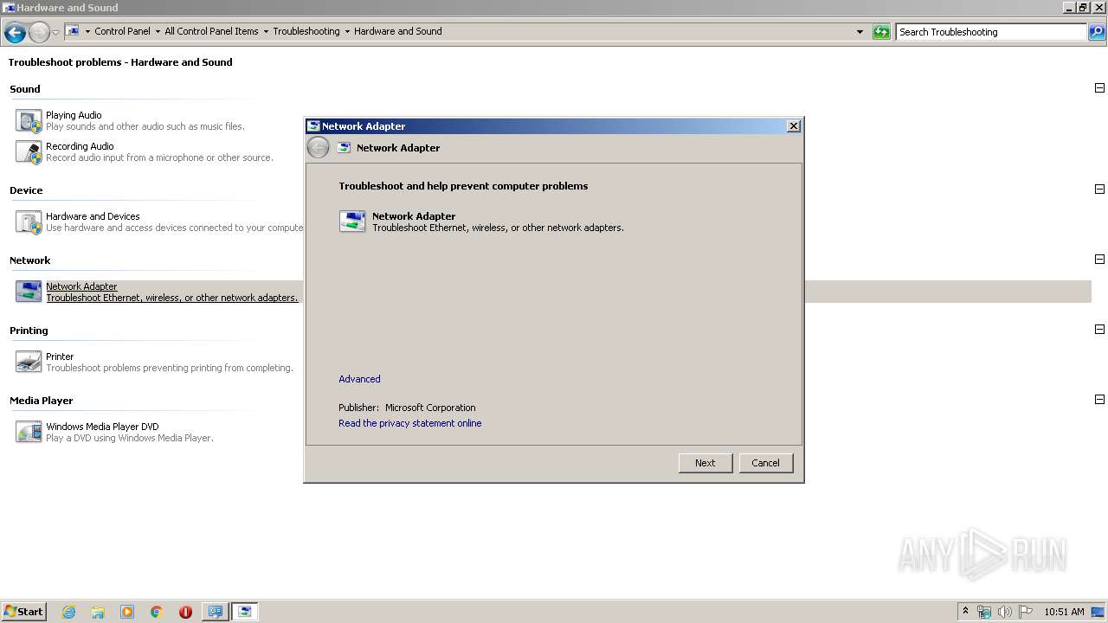Click the Network Adapter link in the list
The image size is (1108, 623).
pos(81,286)
